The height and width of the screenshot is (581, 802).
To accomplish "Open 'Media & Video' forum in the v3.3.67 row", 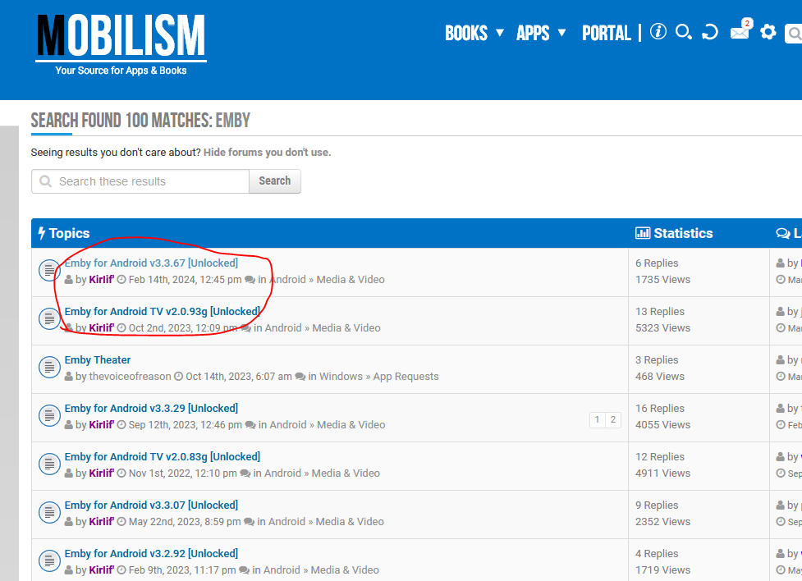I will (x=351, y=280).
